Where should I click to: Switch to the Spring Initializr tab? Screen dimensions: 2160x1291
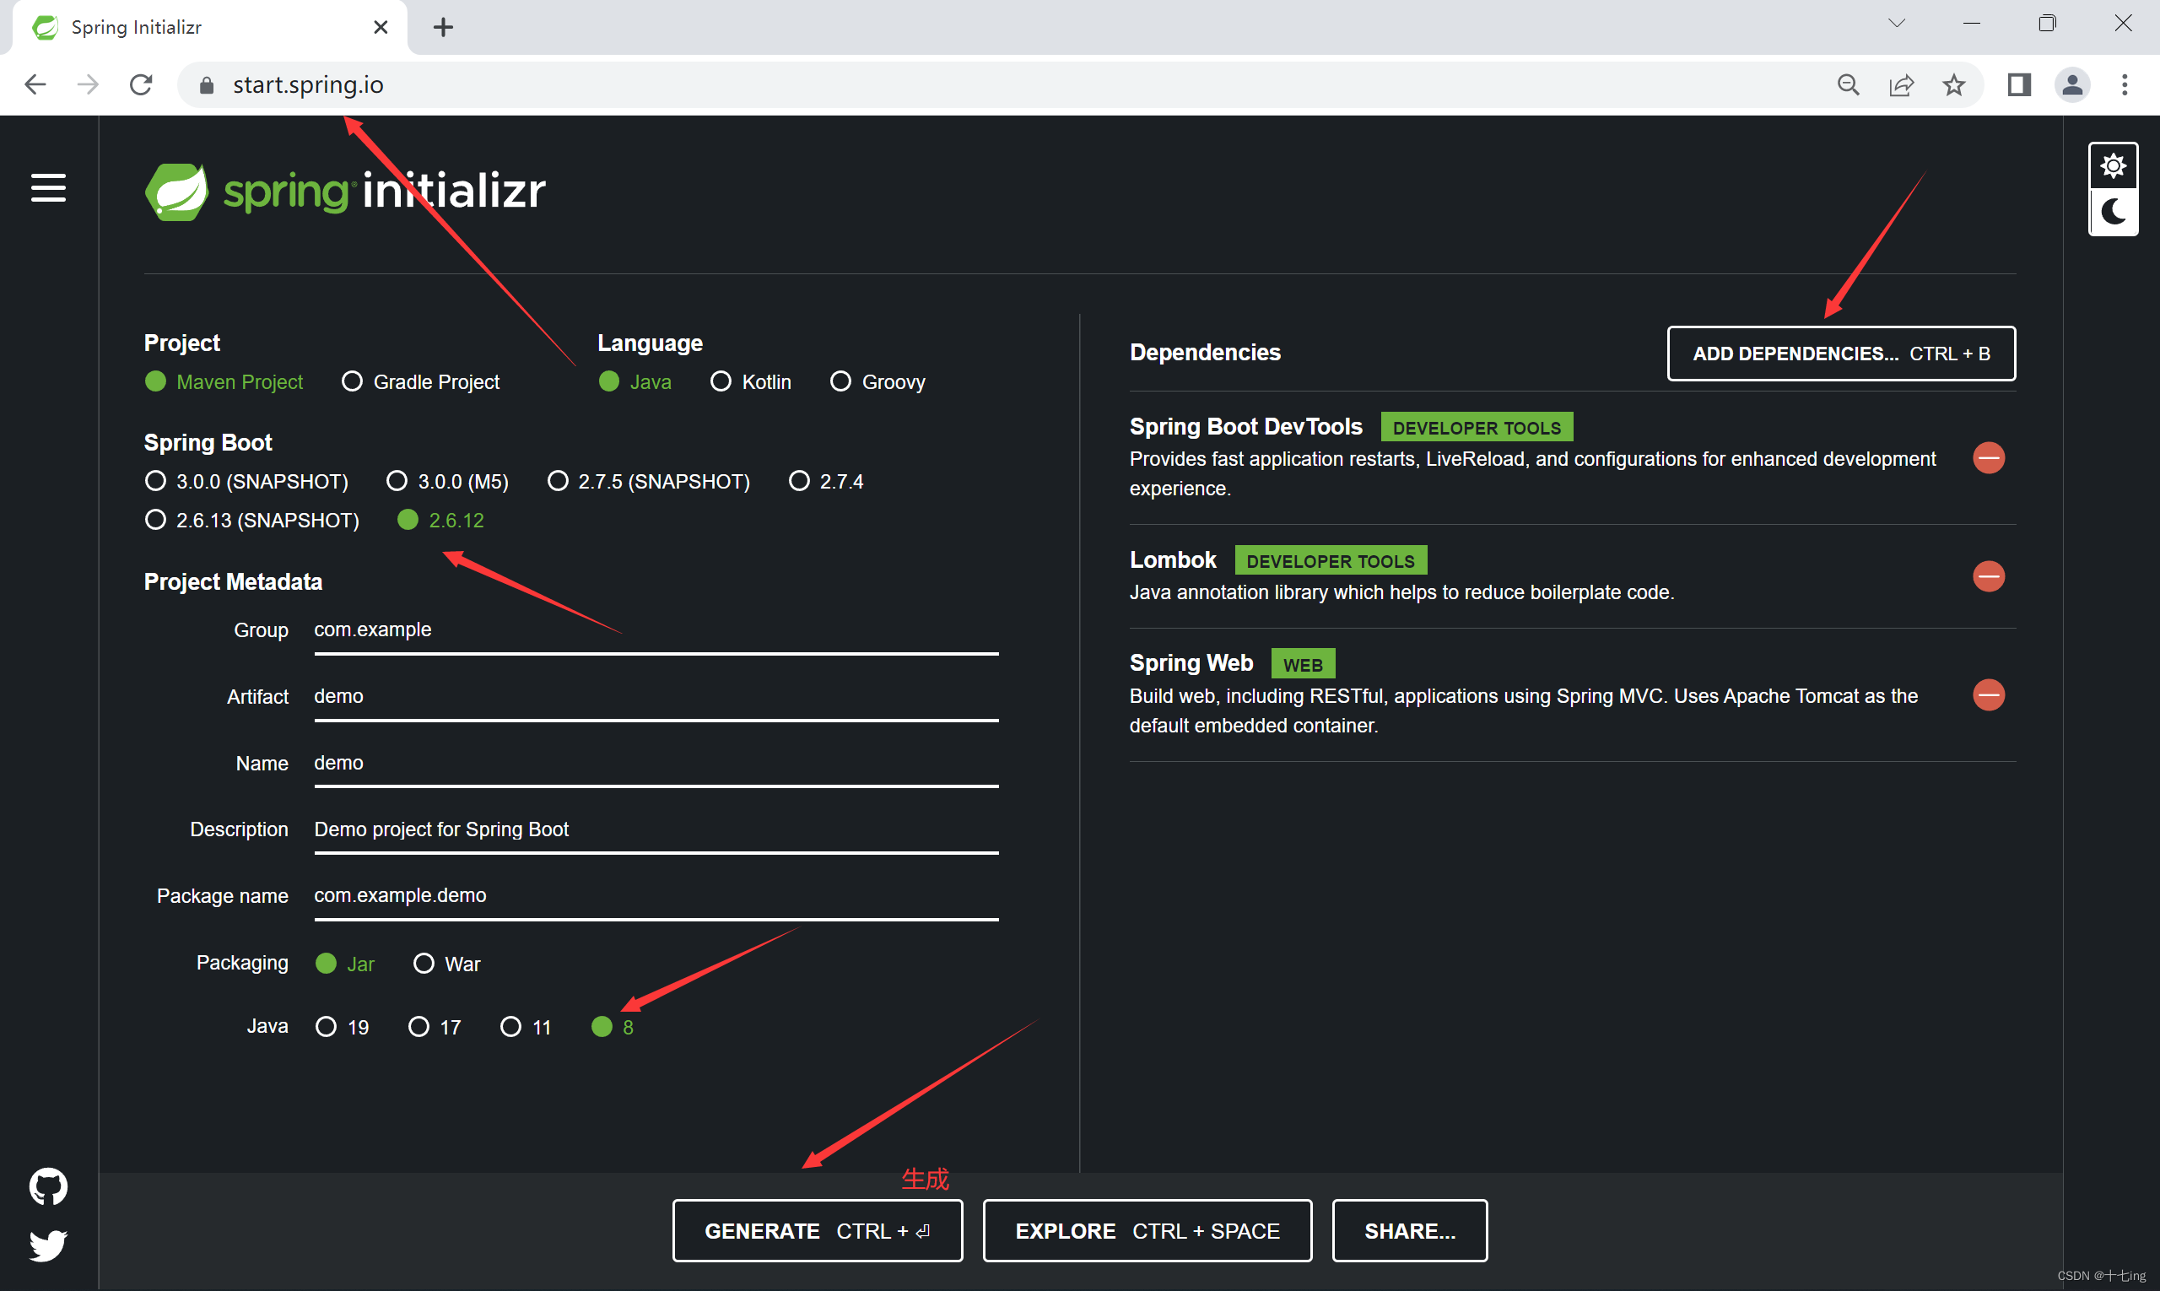pyautogui.click(x=208, y=27)
